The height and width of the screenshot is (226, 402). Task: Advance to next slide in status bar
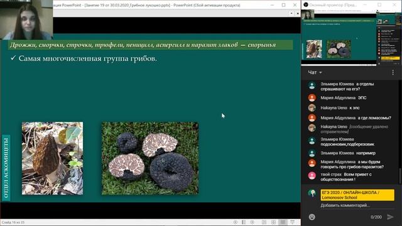[x=253, y=222]
